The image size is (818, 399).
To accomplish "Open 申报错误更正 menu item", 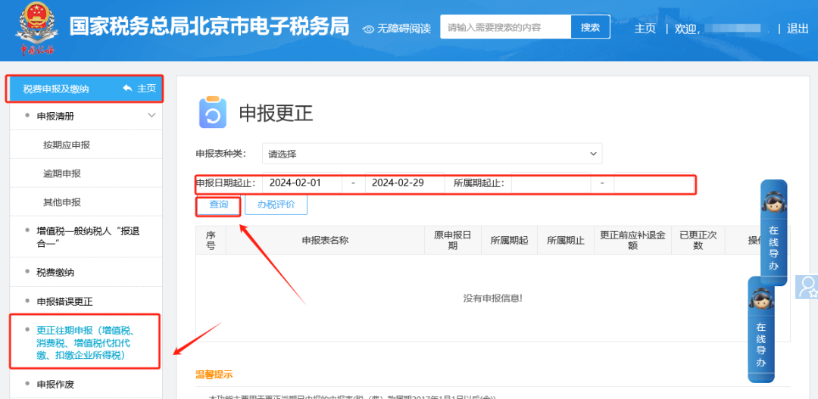I will pyautogui.click(x=64, y=301).
